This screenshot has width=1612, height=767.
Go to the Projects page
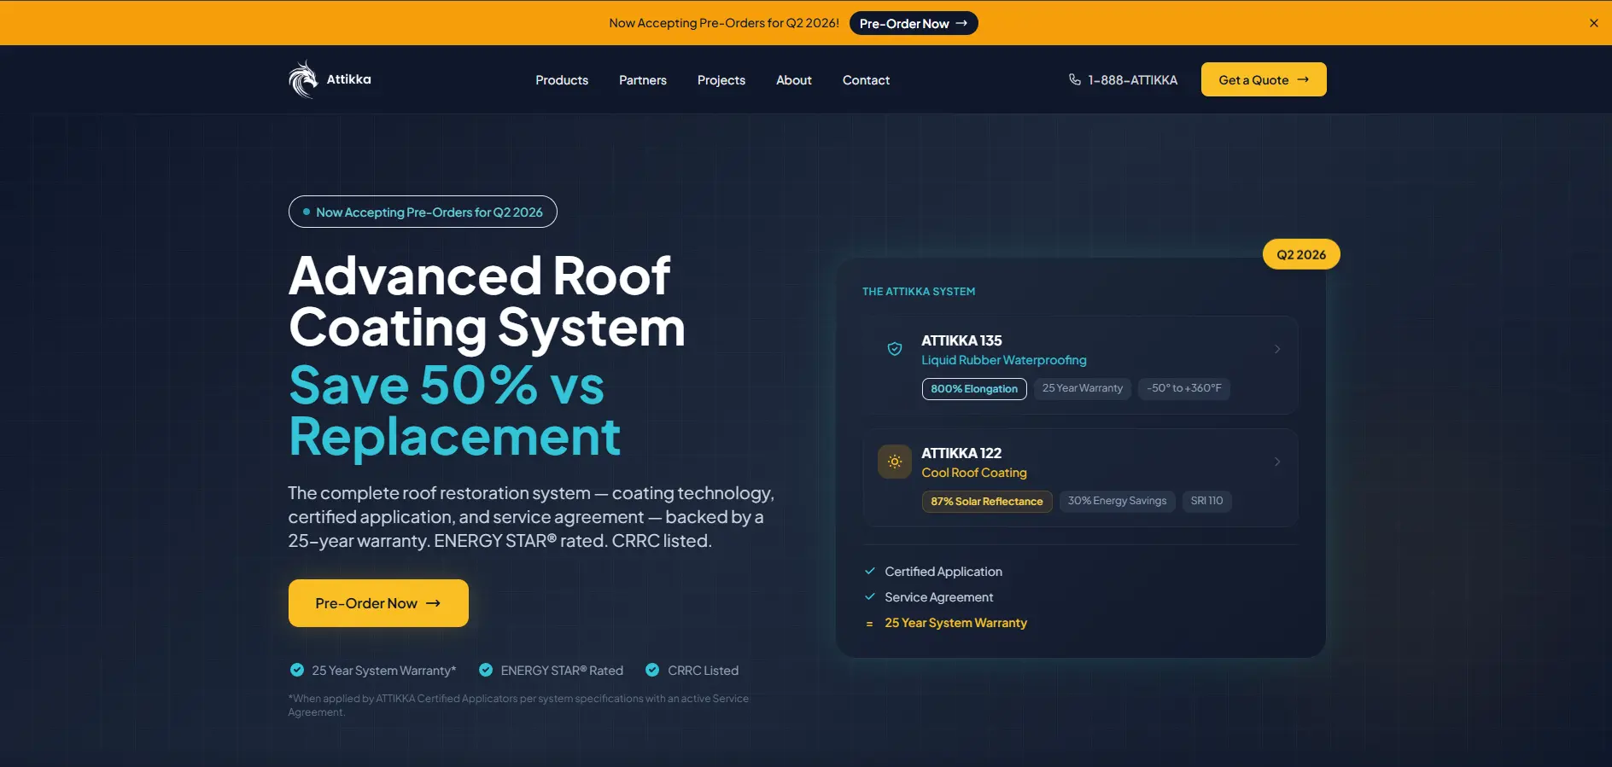[721, 80]
